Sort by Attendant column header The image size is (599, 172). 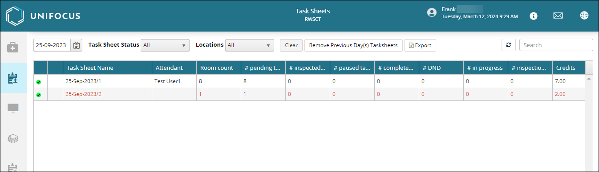point(174,68)
